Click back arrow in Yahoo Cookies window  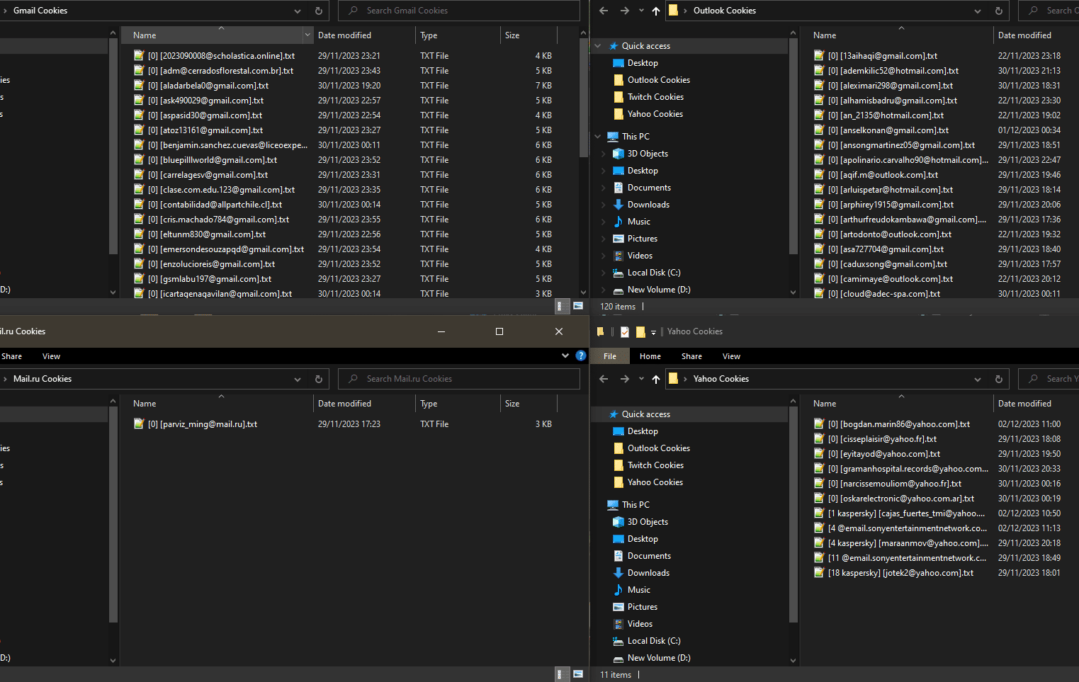(x=604, y=379)
